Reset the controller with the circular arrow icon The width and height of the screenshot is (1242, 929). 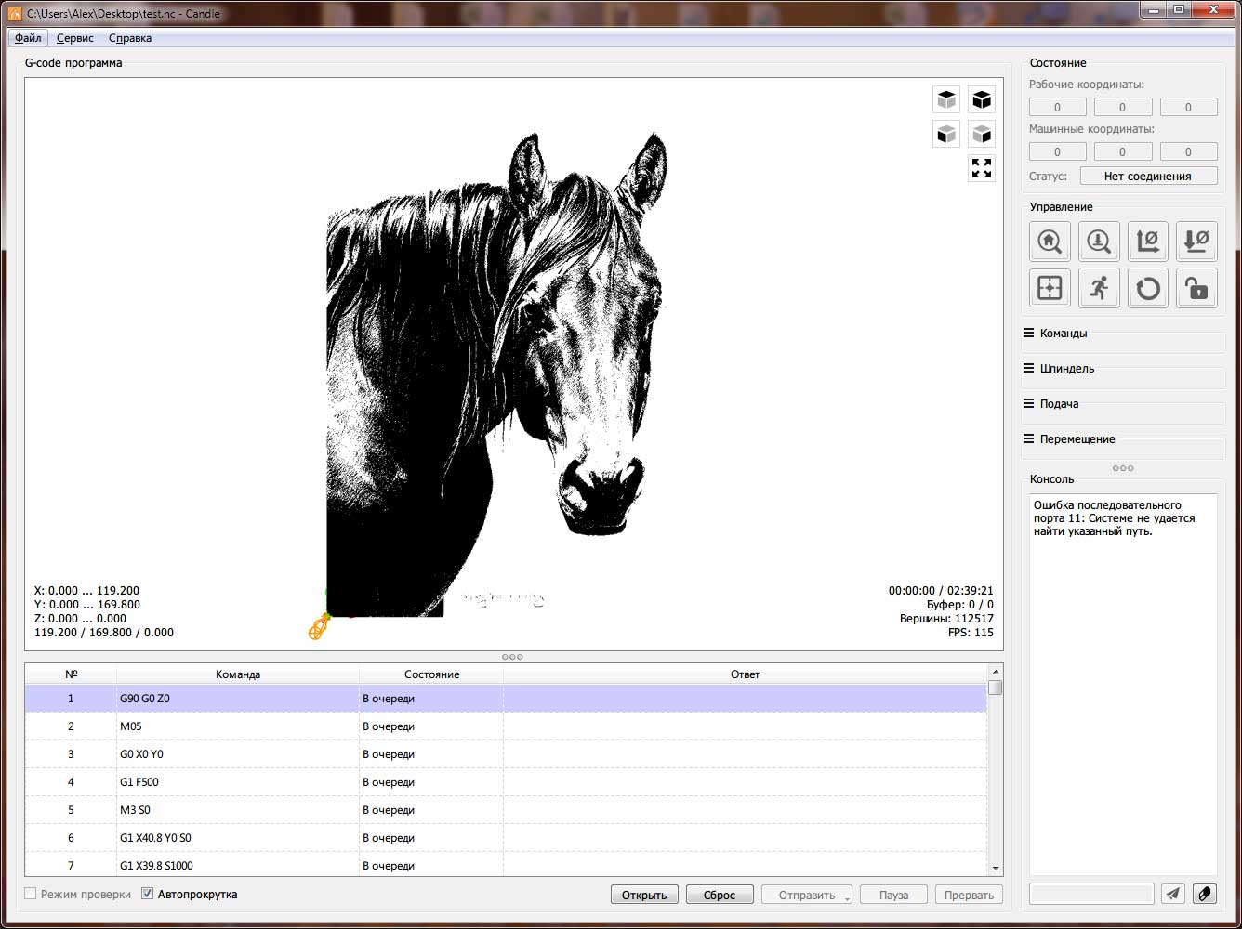pyautogui.click(x=1148, y=288)
